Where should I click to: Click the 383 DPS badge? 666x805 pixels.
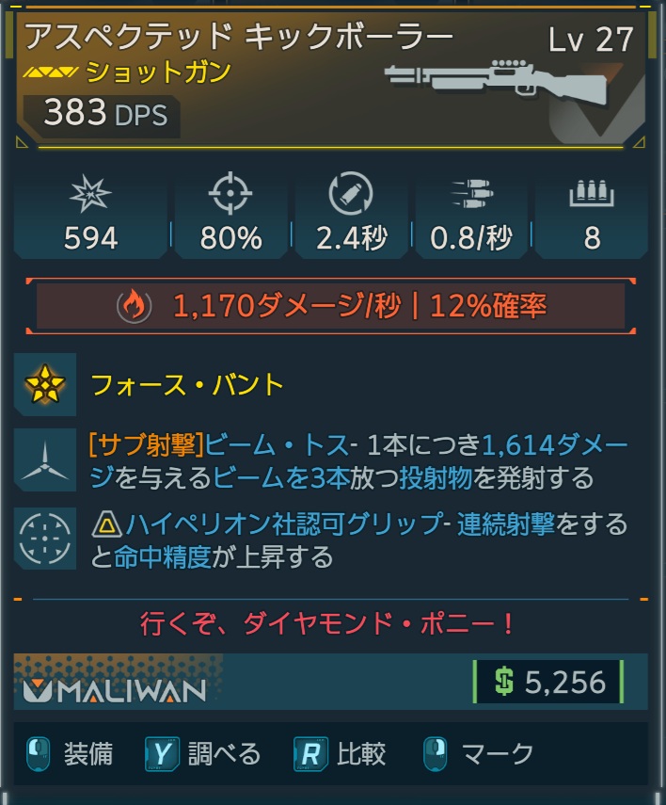103,114
